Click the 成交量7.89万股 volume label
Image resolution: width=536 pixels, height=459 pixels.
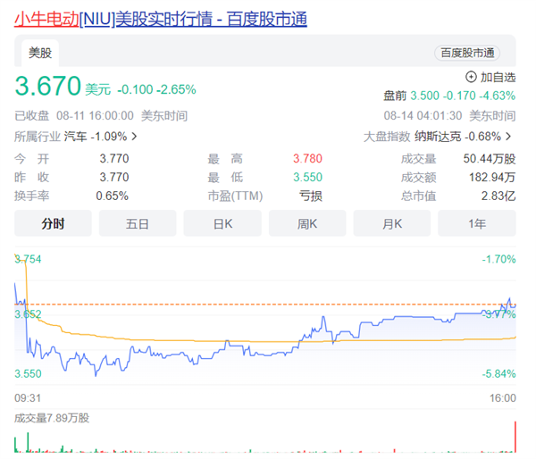tap(52, 418)
